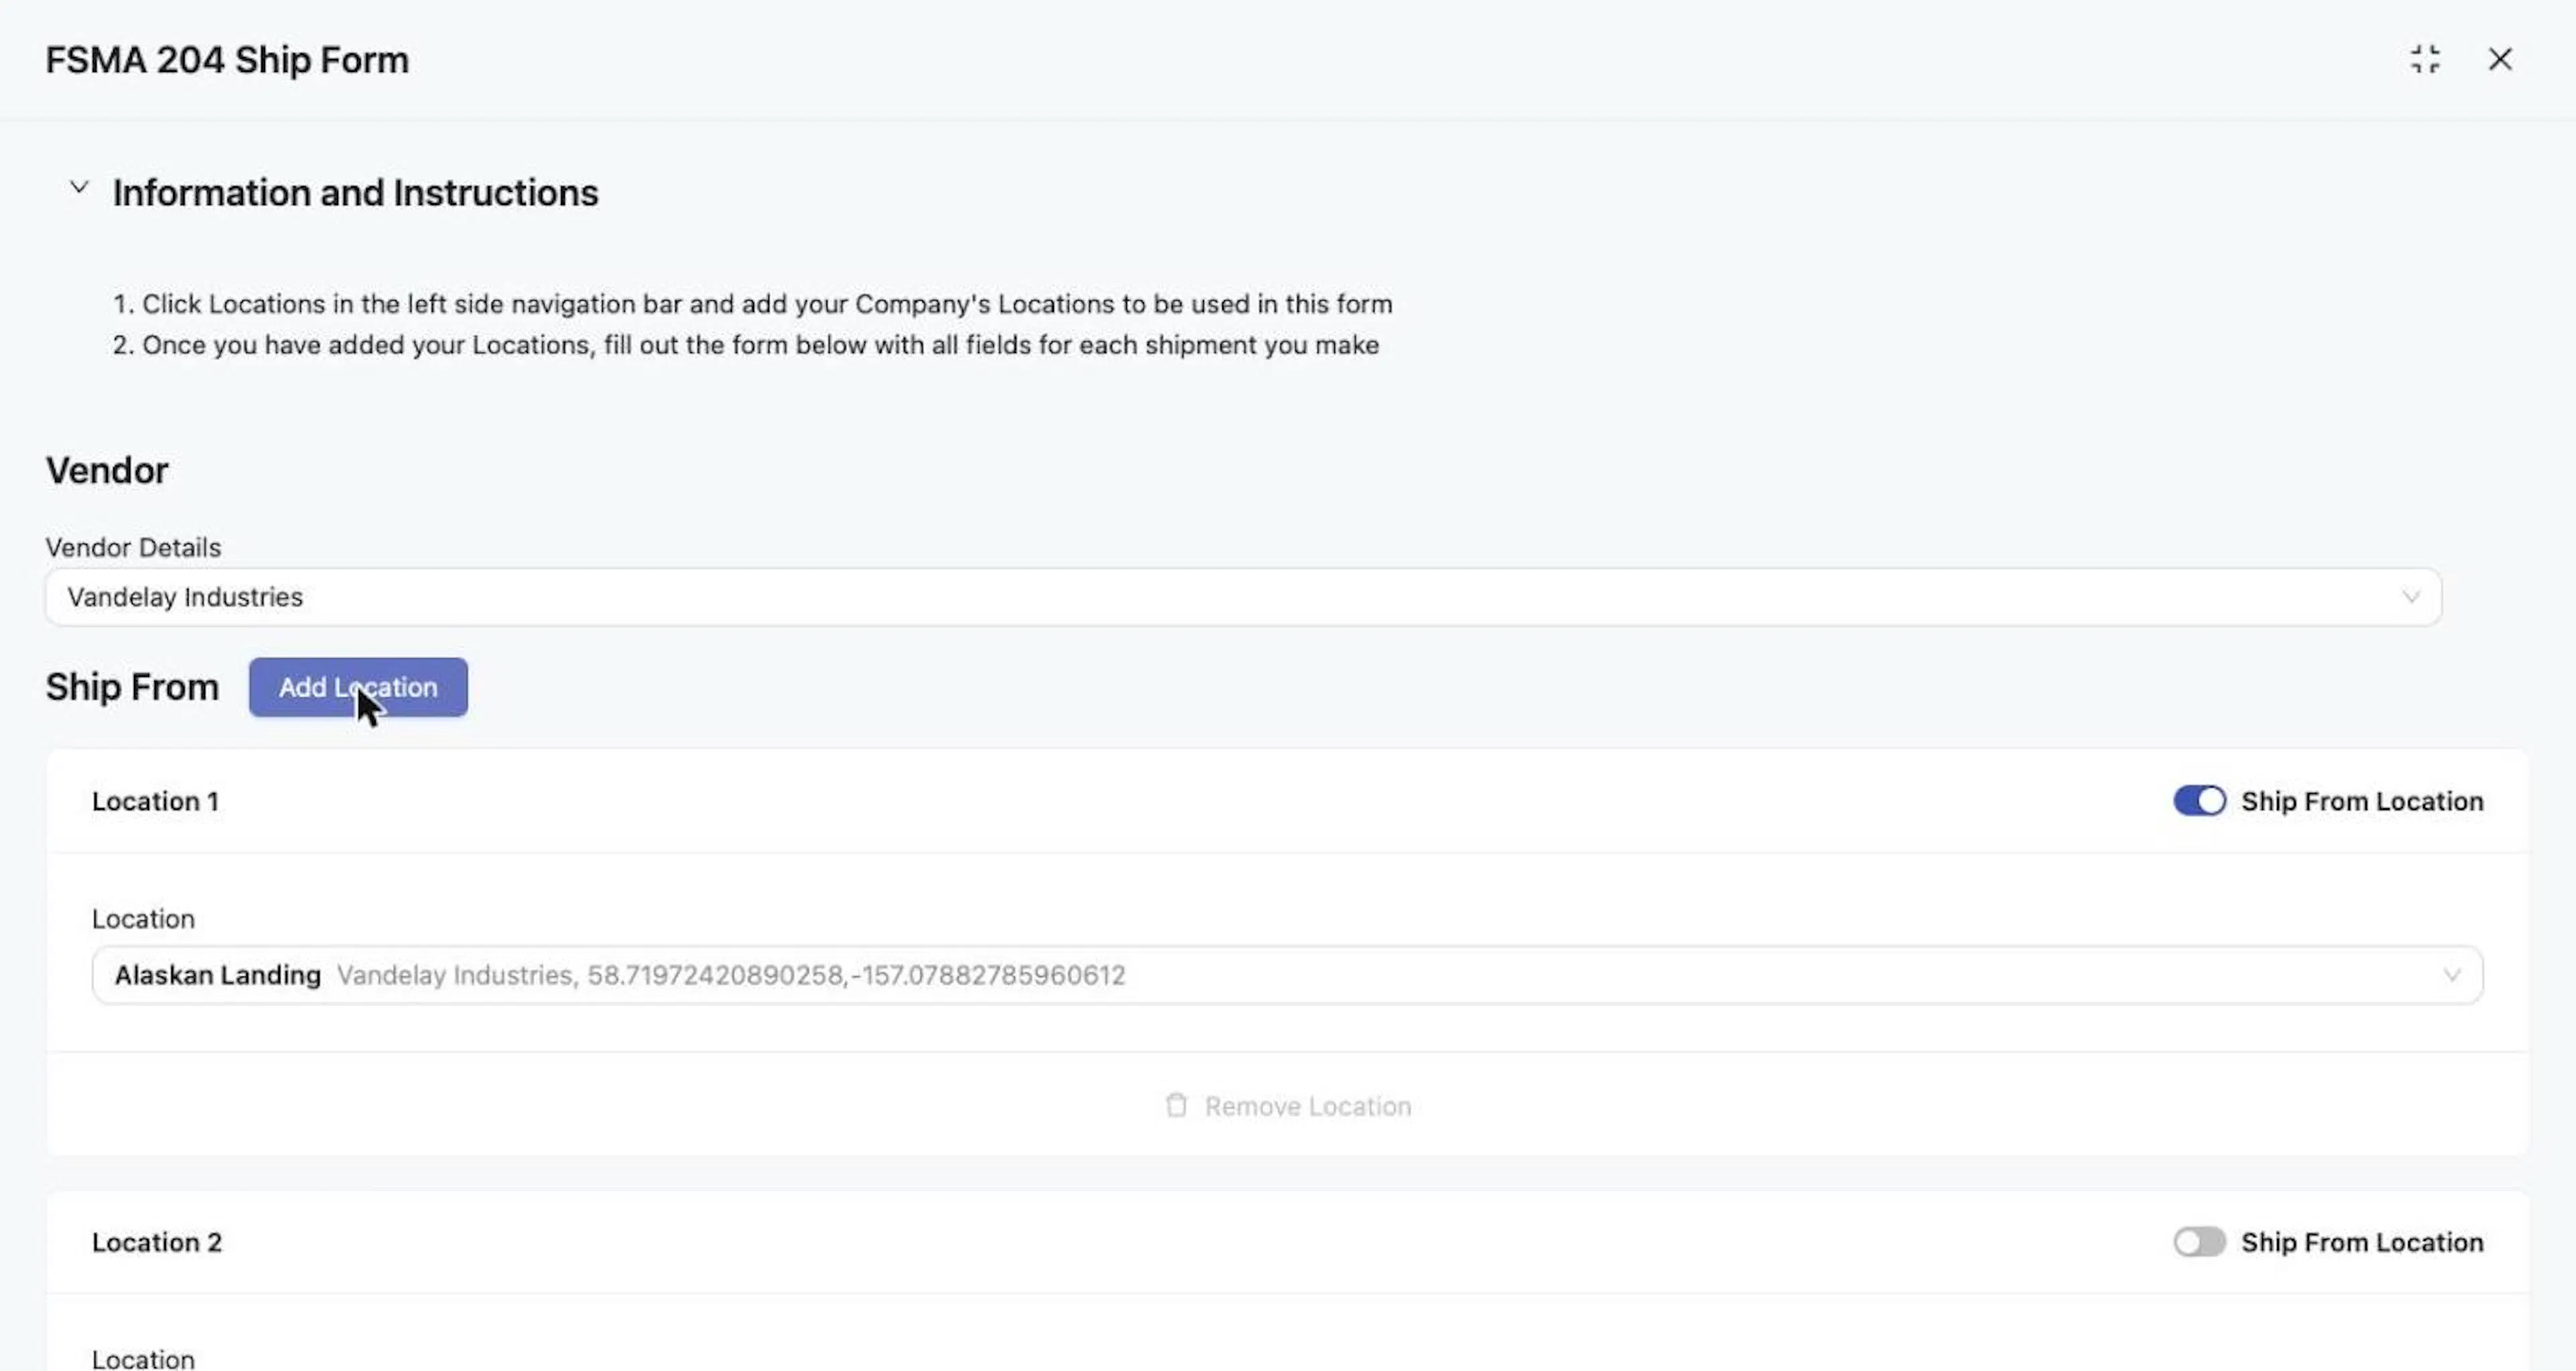Image resolution: width=2576 pixels, height=1371 pixels.
Task: Close the FSMA 204 Ship Form
Action: click(2500, 59)
